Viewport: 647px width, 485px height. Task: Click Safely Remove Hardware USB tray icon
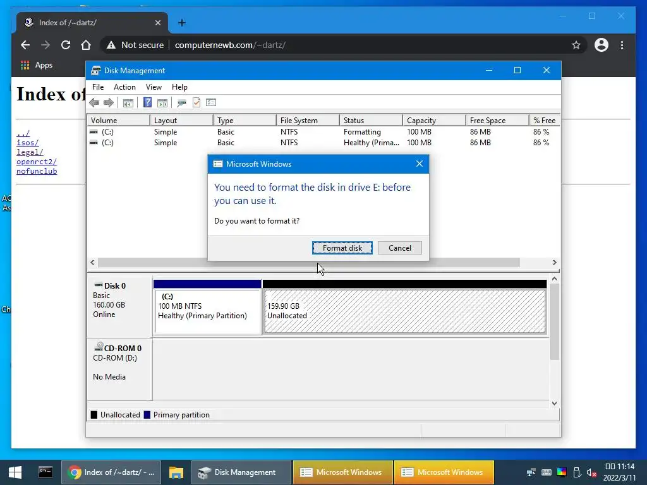577,472
